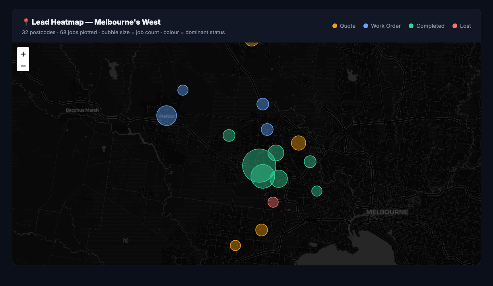This screenshot has height=286, width=493.
Task: Click the subtitle with 32 postcodes and 68 jobs
Action: pyautogui.click(x=123, y=33)
